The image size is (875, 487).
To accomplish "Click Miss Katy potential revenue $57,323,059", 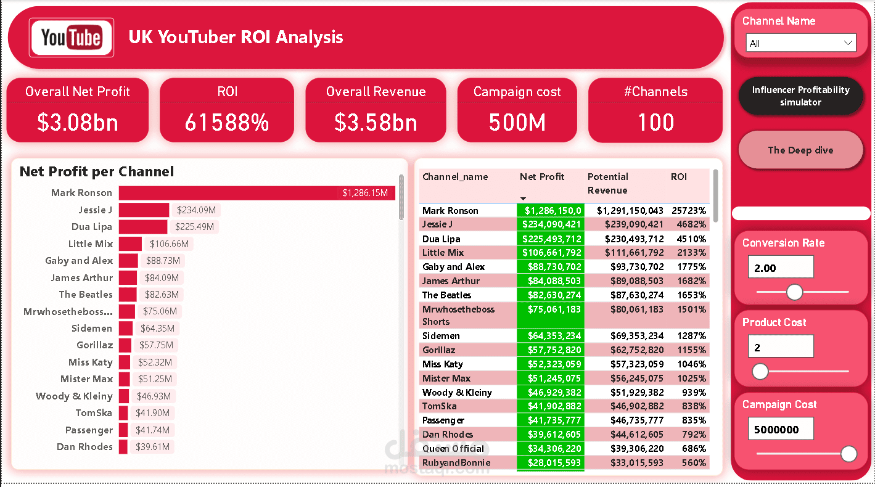I will tap(637, 364).
